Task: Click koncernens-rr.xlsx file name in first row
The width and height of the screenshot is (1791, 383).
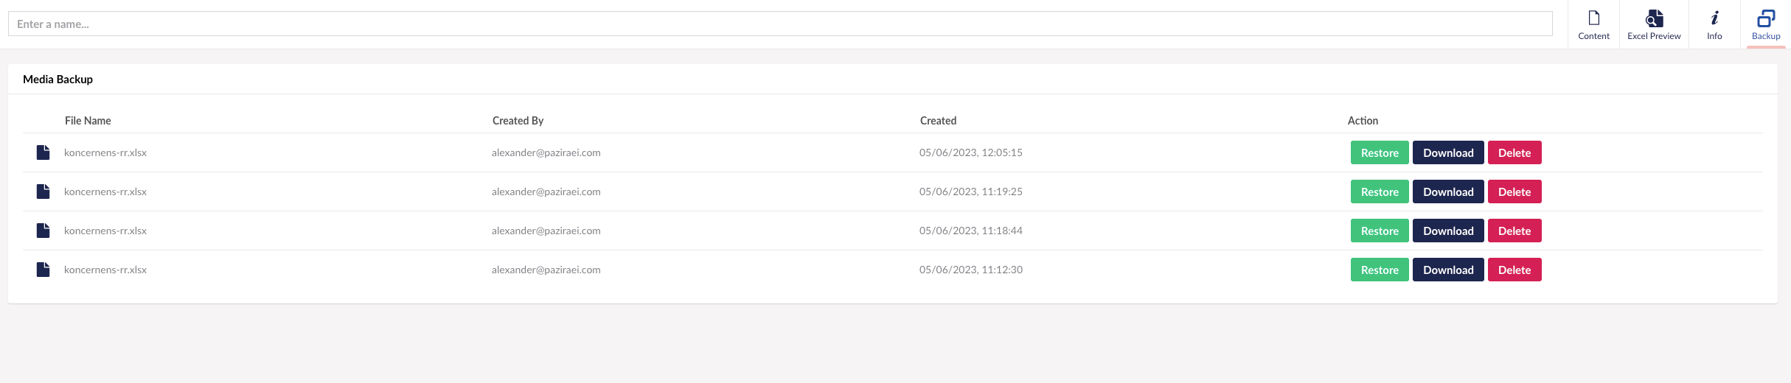Action: click(x=105, y=152)
